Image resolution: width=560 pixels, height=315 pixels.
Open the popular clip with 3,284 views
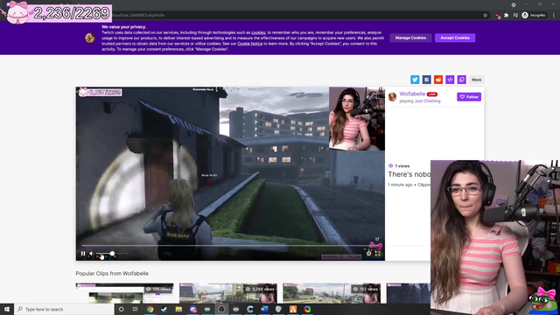point(228,293)
